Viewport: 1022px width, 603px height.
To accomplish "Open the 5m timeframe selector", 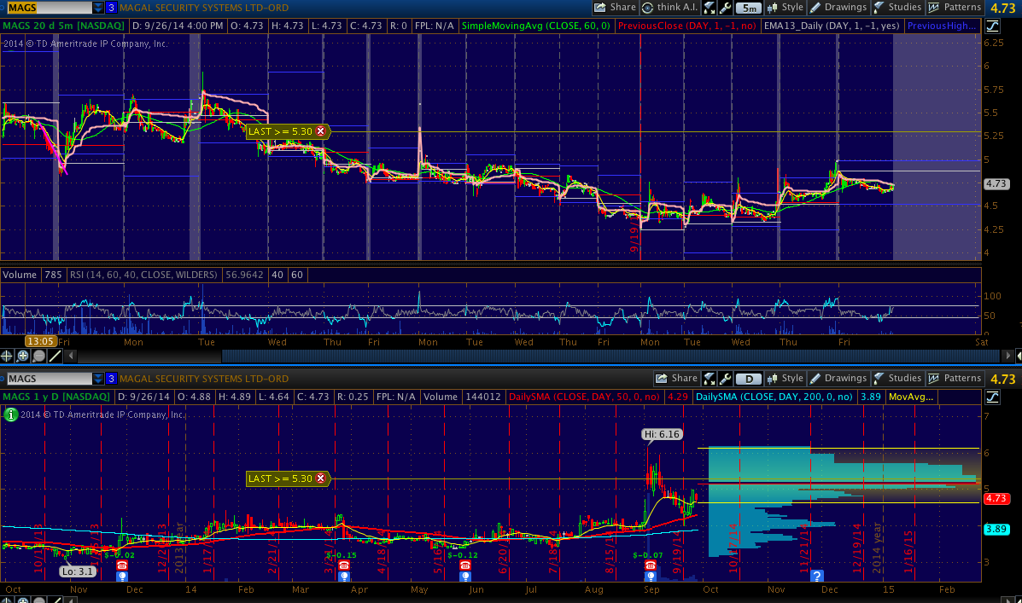I will [748, 8].
